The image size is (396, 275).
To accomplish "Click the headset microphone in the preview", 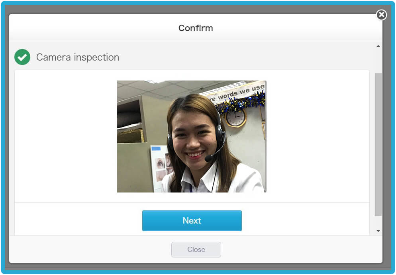I will (x=209, y=159).
